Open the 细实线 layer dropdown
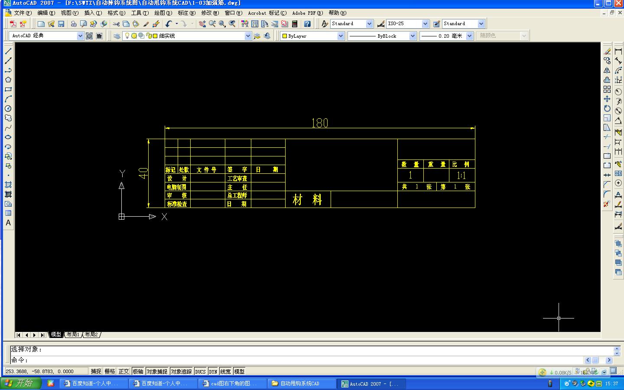The image size is (624, 390). tap(248, 36)
